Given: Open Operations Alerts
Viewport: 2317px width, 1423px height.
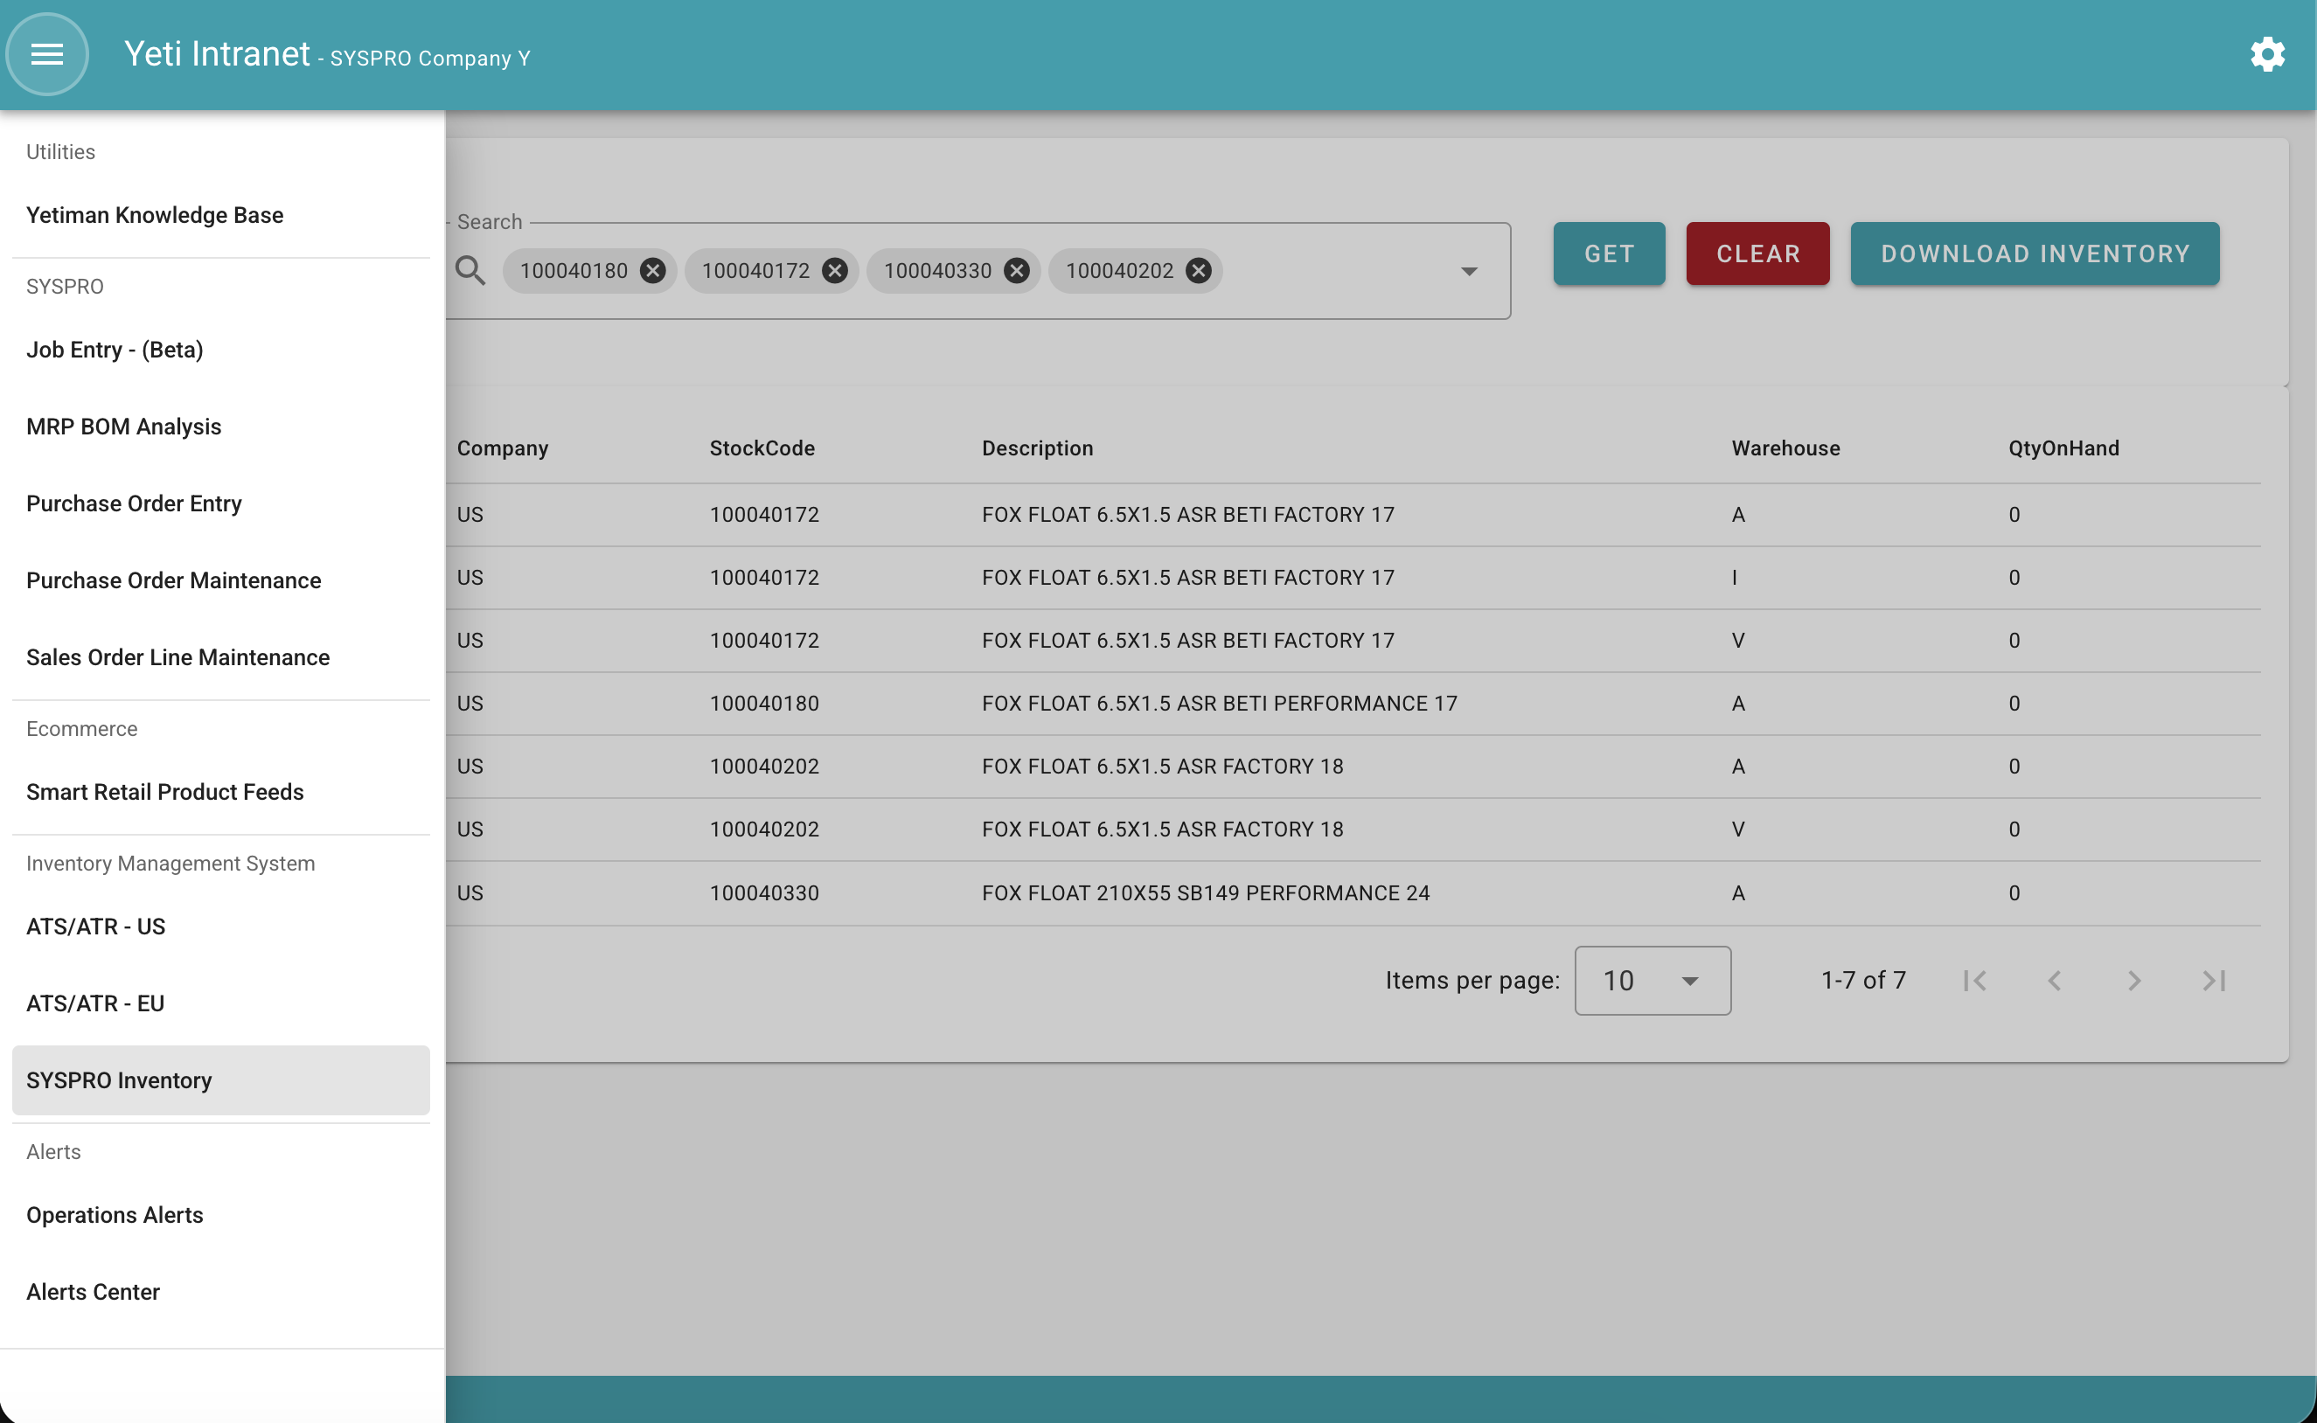Looking at the screenshot, I should click(221, 1215).
